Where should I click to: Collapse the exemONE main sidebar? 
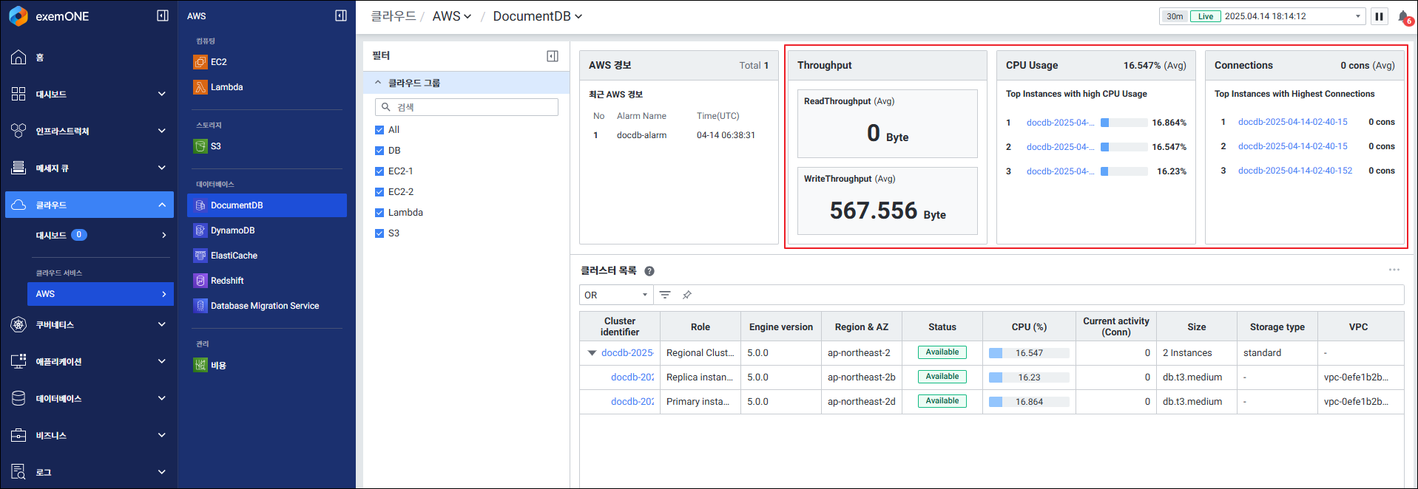click(x=163, y=16)
